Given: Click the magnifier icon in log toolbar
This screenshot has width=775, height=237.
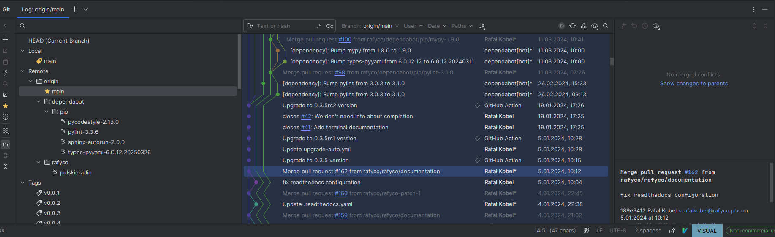Looking at the screenshot, I should pos(605,26).
